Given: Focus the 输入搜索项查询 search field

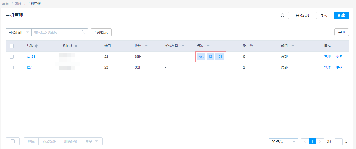Looking at the screenshot, I should pyautogui.click(x=55, y=32).
